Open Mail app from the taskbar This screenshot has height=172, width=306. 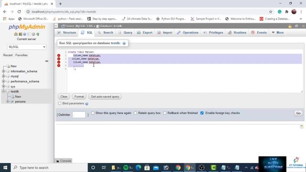(156, 168)
